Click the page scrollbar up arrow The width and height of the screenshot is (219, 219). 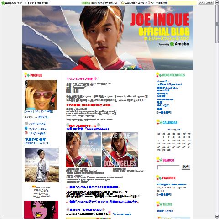(217, 2)
